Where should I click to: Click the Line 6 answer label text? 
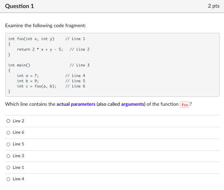coord(18,132)
